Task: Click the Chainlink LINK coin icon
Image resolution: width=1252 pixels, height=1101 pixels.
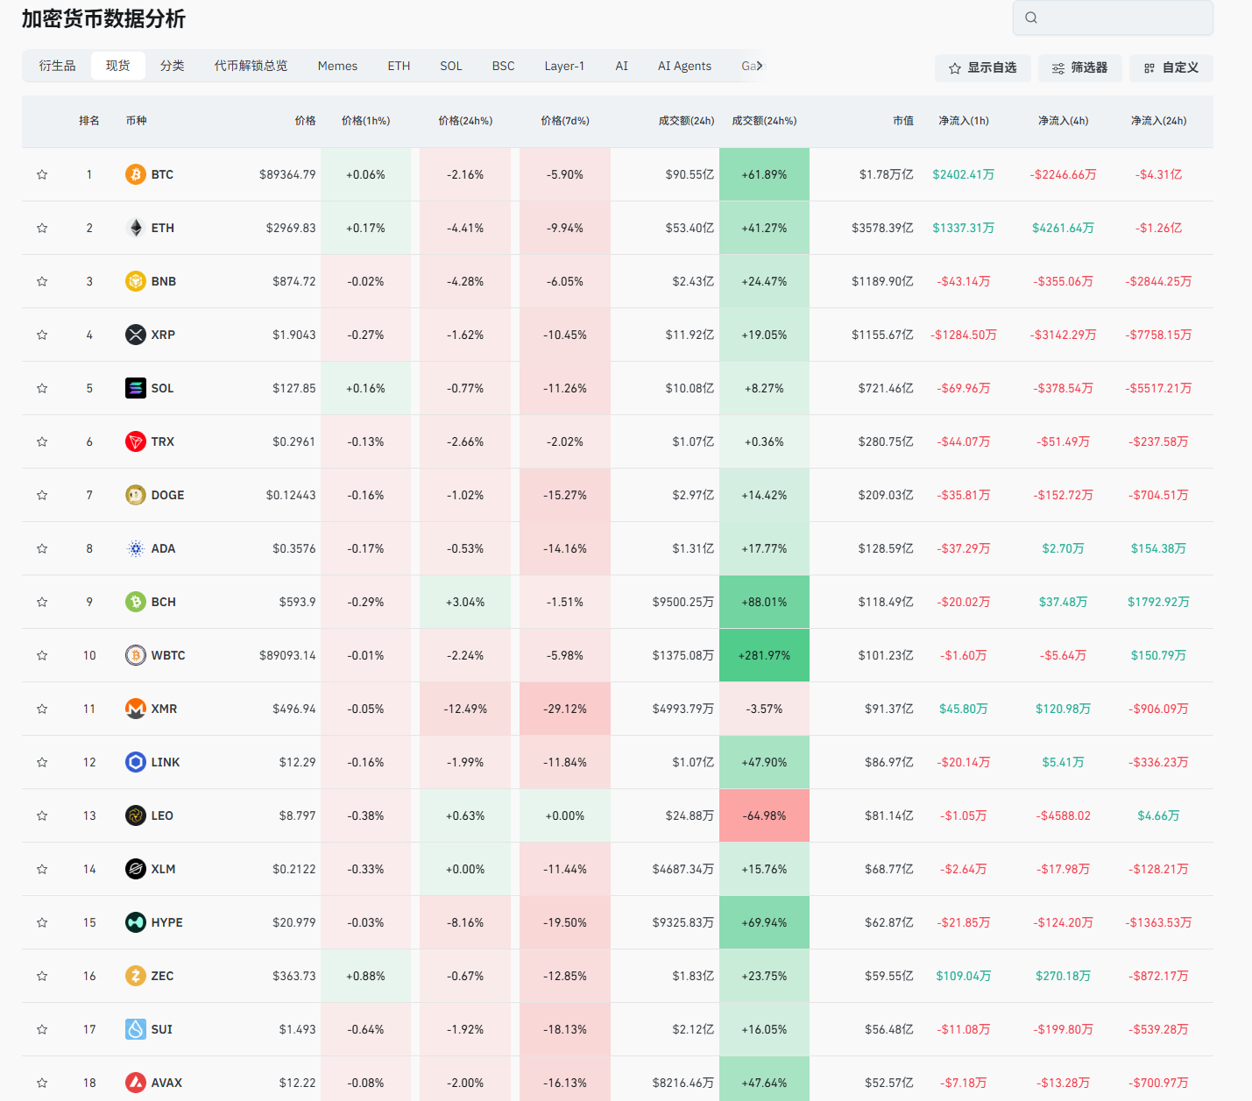Action: 135,762
